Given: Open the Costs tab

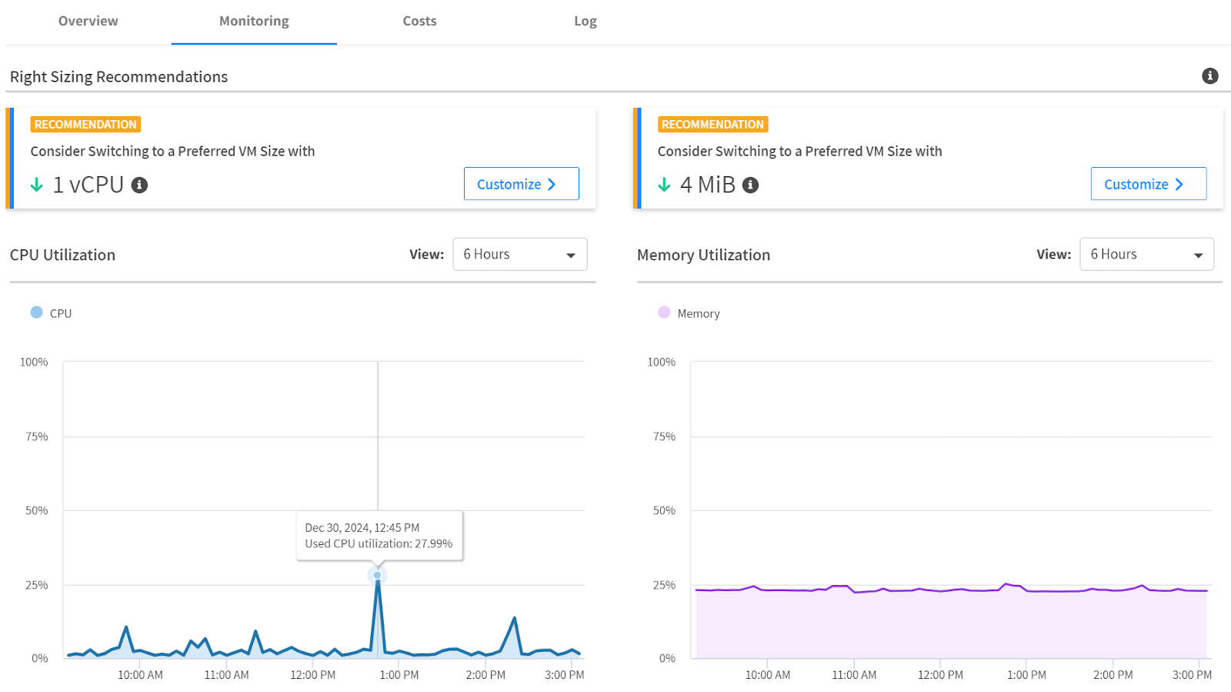Looking at the screenshot, I should pos(419,22).
